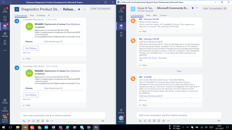
Task: Open Activity in right Teams window
Action: click(121, 10)
